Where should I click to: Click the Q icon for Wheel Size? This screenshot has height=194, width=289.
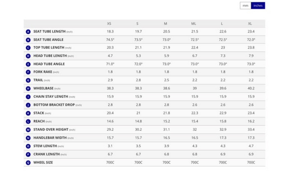click(x=28, y=163)
